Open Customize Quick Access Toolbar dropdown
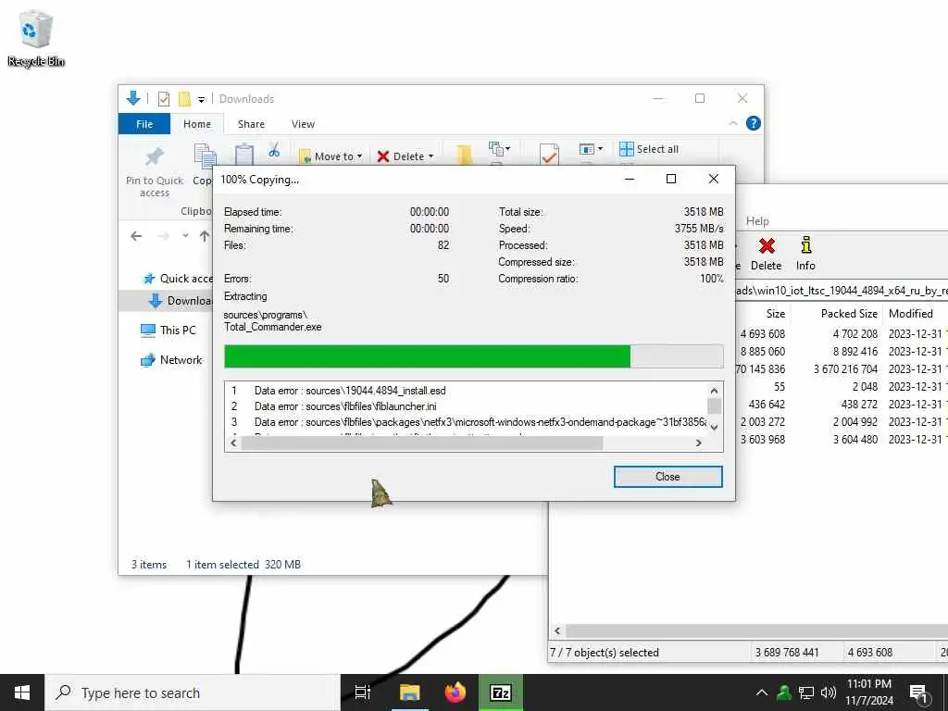The height and width of the screenshot is (711, 948). pos(201,99)
